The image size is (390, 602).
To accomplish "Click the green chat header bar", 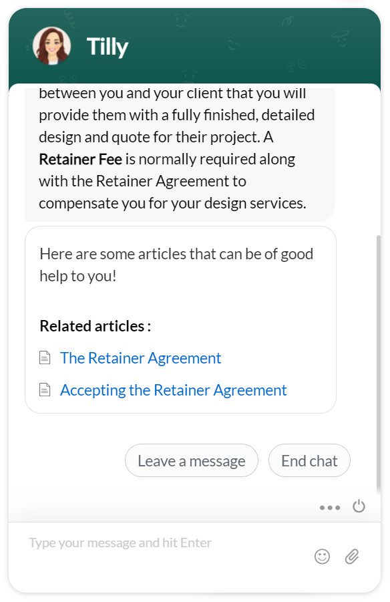I will [194, 46].
